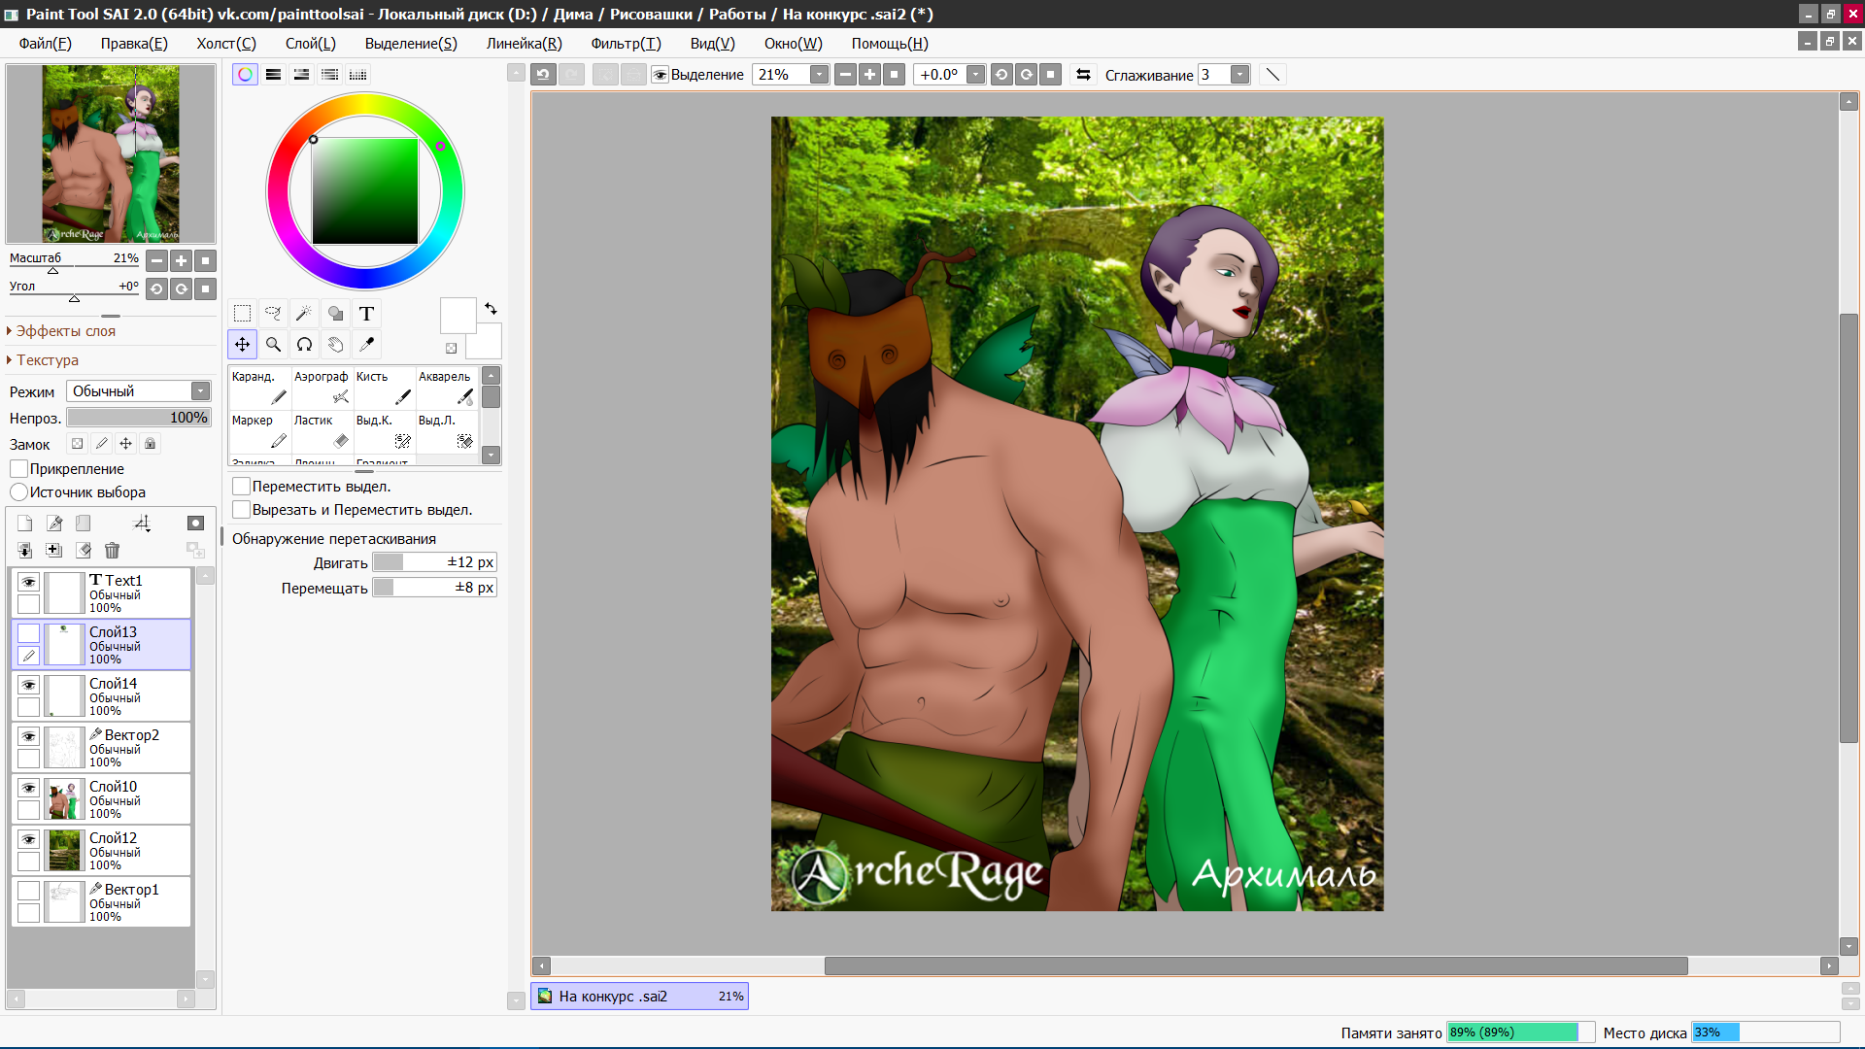Choose the Акварель watercolor brush

coord(446,388)
